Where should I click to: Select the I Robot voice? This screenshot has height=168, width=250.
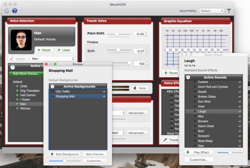point(25,100)
